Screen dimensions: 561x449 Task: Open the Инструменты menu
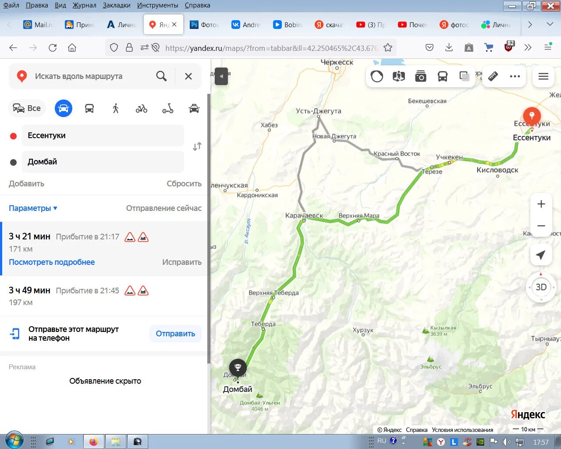tap(157, 5)
